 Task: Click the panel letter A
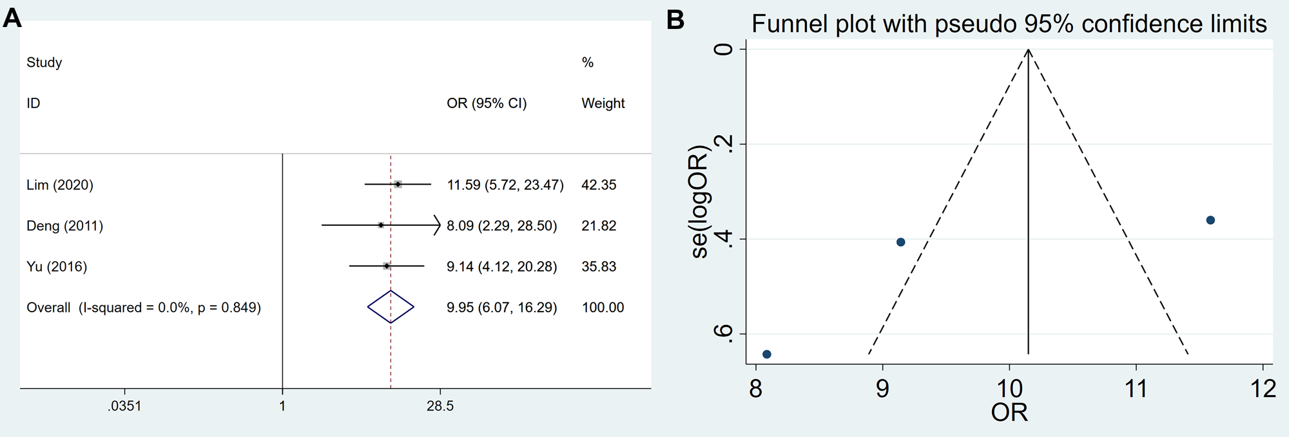tap(12, 19)
